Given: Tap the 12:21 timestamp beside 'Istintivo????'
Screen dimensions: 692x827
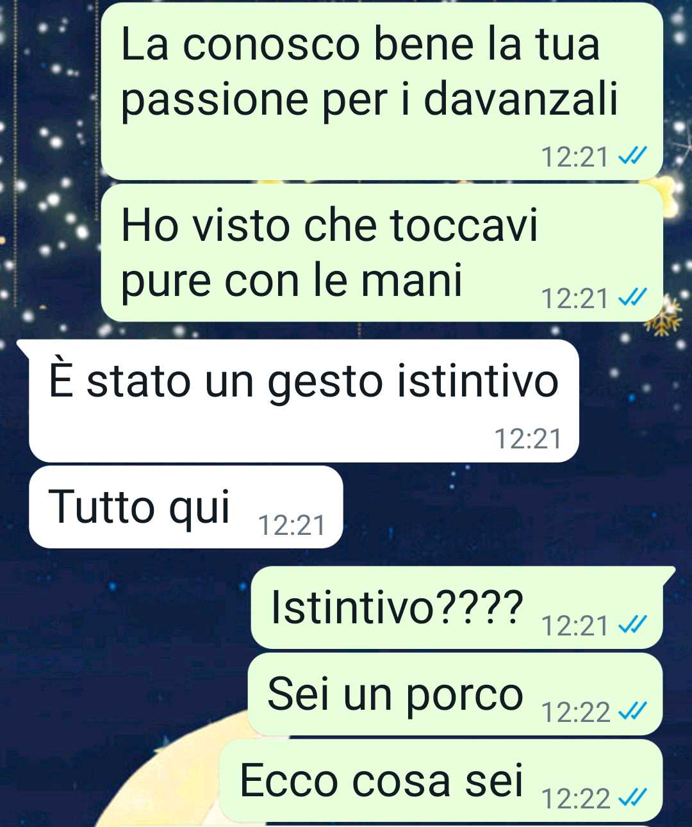Looking at the screenshot, I should click(575, 625).
